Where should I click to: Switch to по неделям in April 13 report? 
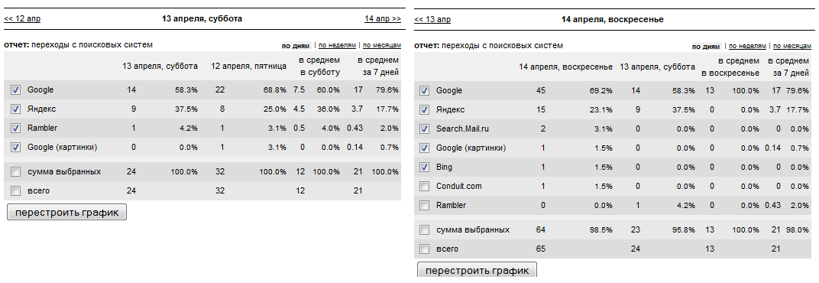tap(338, 46)
